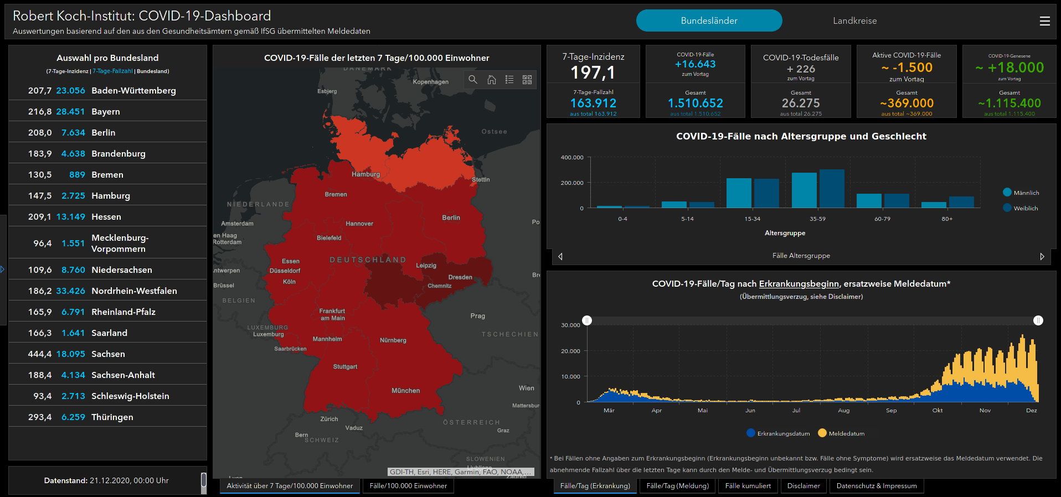This screenshot has height=497, width=1061.
Task: Select Sachsen in the Bundesland list
Action: (x=107, y=354)
